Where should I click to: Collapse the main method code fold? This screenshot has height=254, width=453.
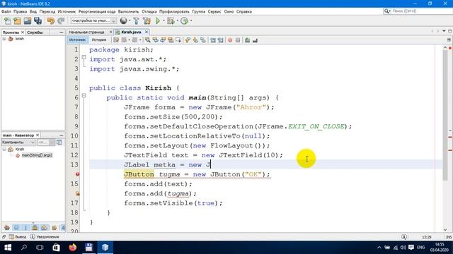(84, 96)
